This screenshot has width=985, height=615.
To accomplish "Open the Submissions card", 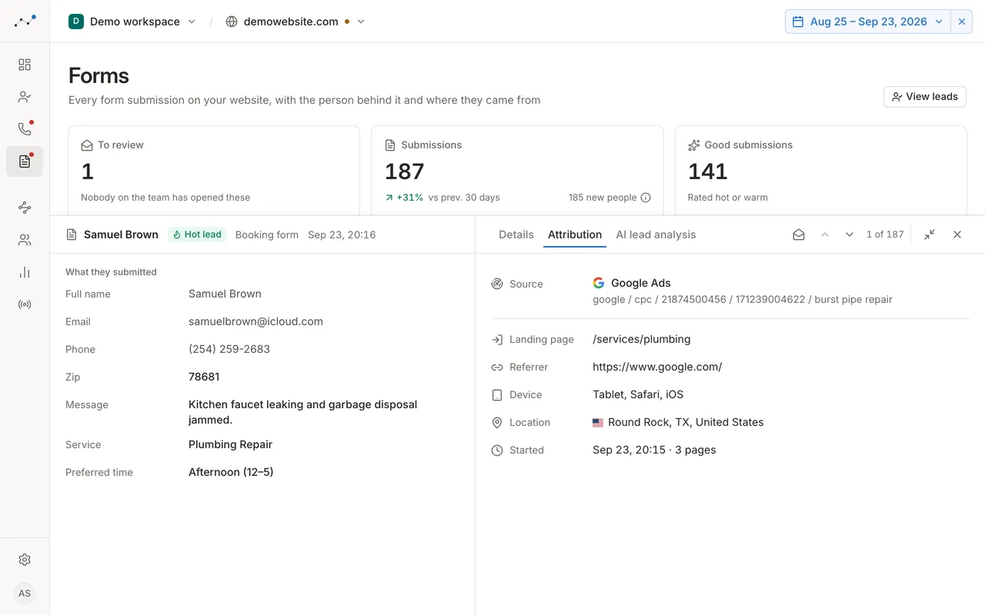I will (x=517, y=171).
